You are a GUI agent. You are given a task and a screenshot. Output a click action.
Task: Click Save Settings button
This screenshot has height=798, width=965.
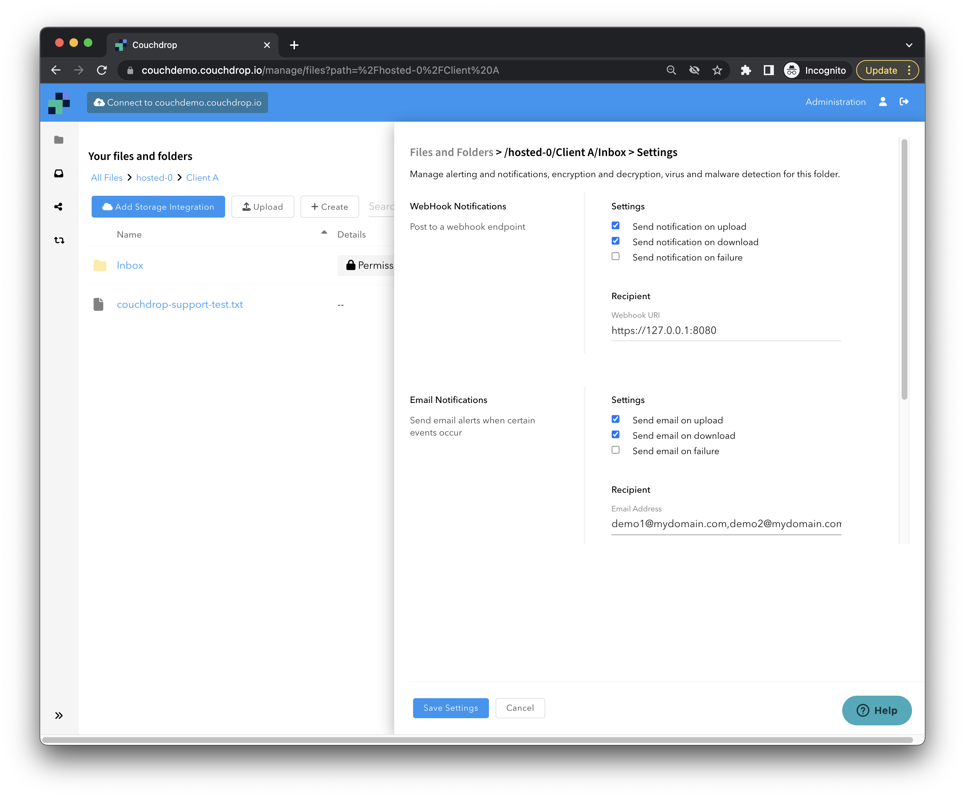(x=450, y=708)
